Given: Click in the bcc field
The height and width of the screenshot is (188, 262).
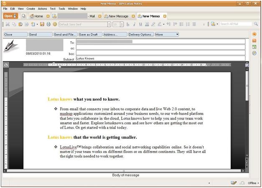Looking at the screenshot, I should 161,53.
